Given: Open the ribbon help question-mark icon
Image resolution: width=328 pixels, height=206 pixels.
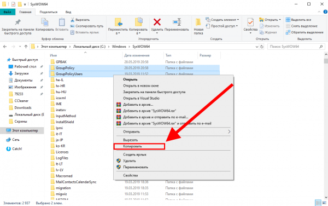Looking at the screenshot, I should (x=325, y=12).
